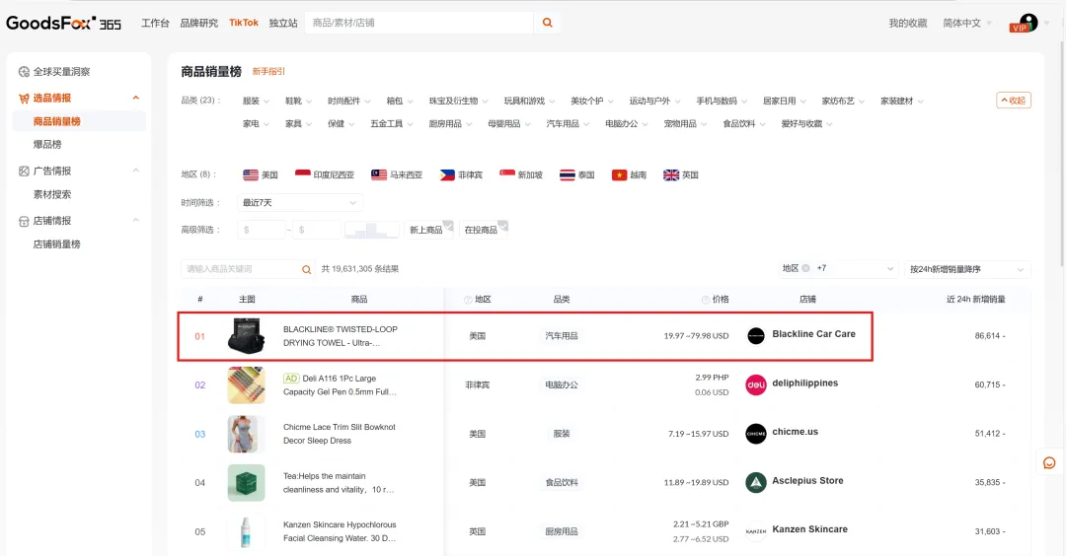Image resolution: width=1066 pixels, height=556 pixels.
Task: Select the 马来西亚 flag region filter
Action: tap(397, 175)
